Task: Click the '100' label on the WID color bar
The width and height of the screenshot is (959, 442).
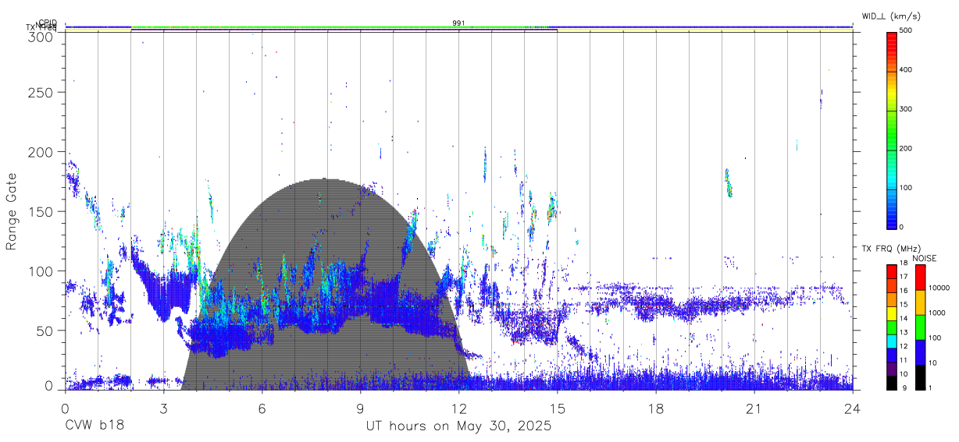Action: [x=906, y=188]
